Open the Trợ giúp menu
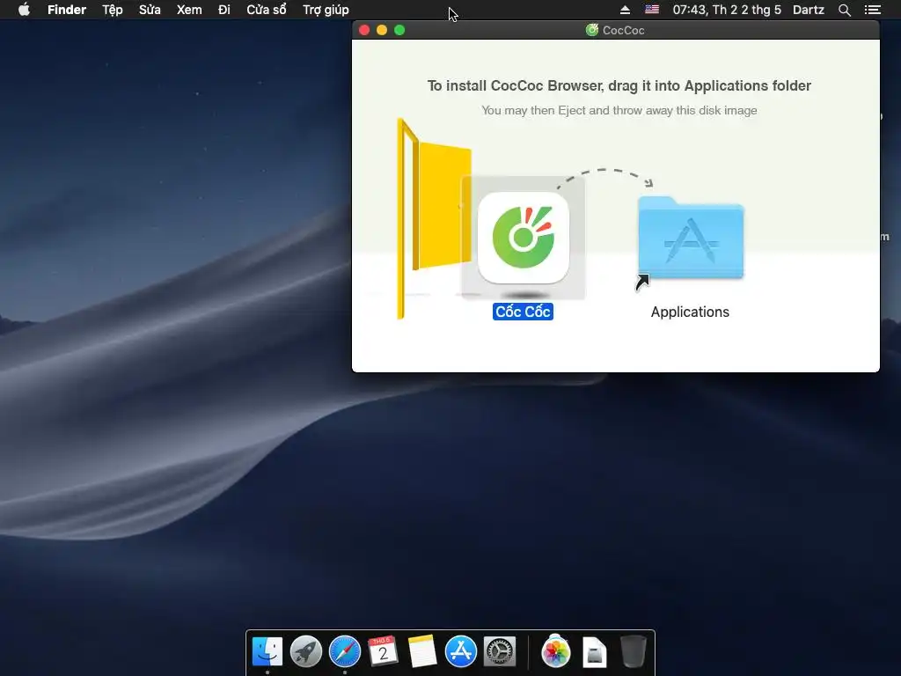Image resolution: width=901 pixels, height=676 pixels. click(326, 10)
